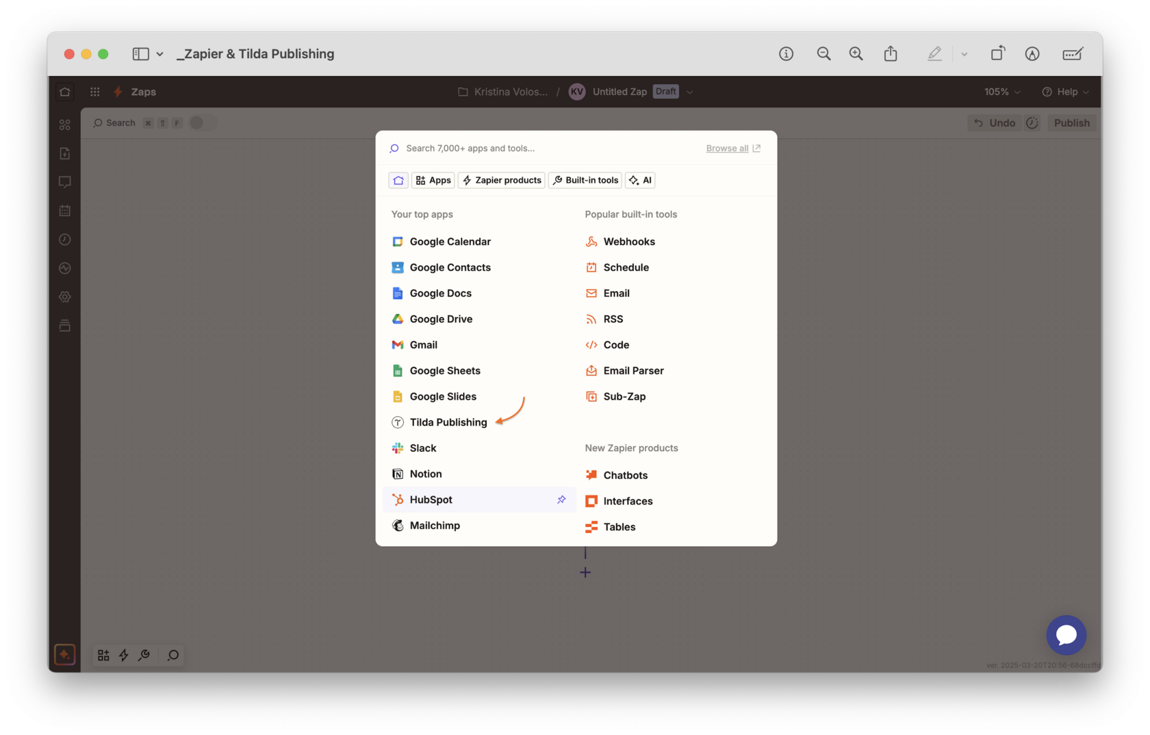Select the home tab in app picker

(398, 180)
